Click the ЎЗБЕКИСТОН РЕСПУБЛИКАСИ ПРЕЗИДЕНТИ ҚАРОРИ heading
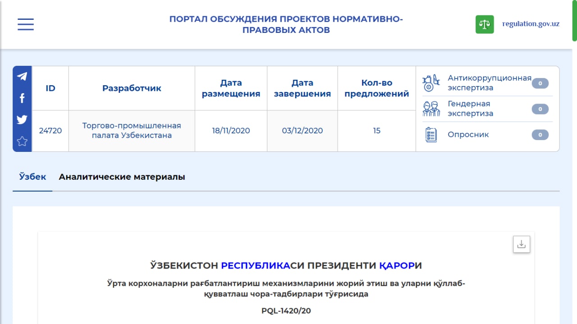The height and width of the screenshot is (324, 577). click(286, 265)
